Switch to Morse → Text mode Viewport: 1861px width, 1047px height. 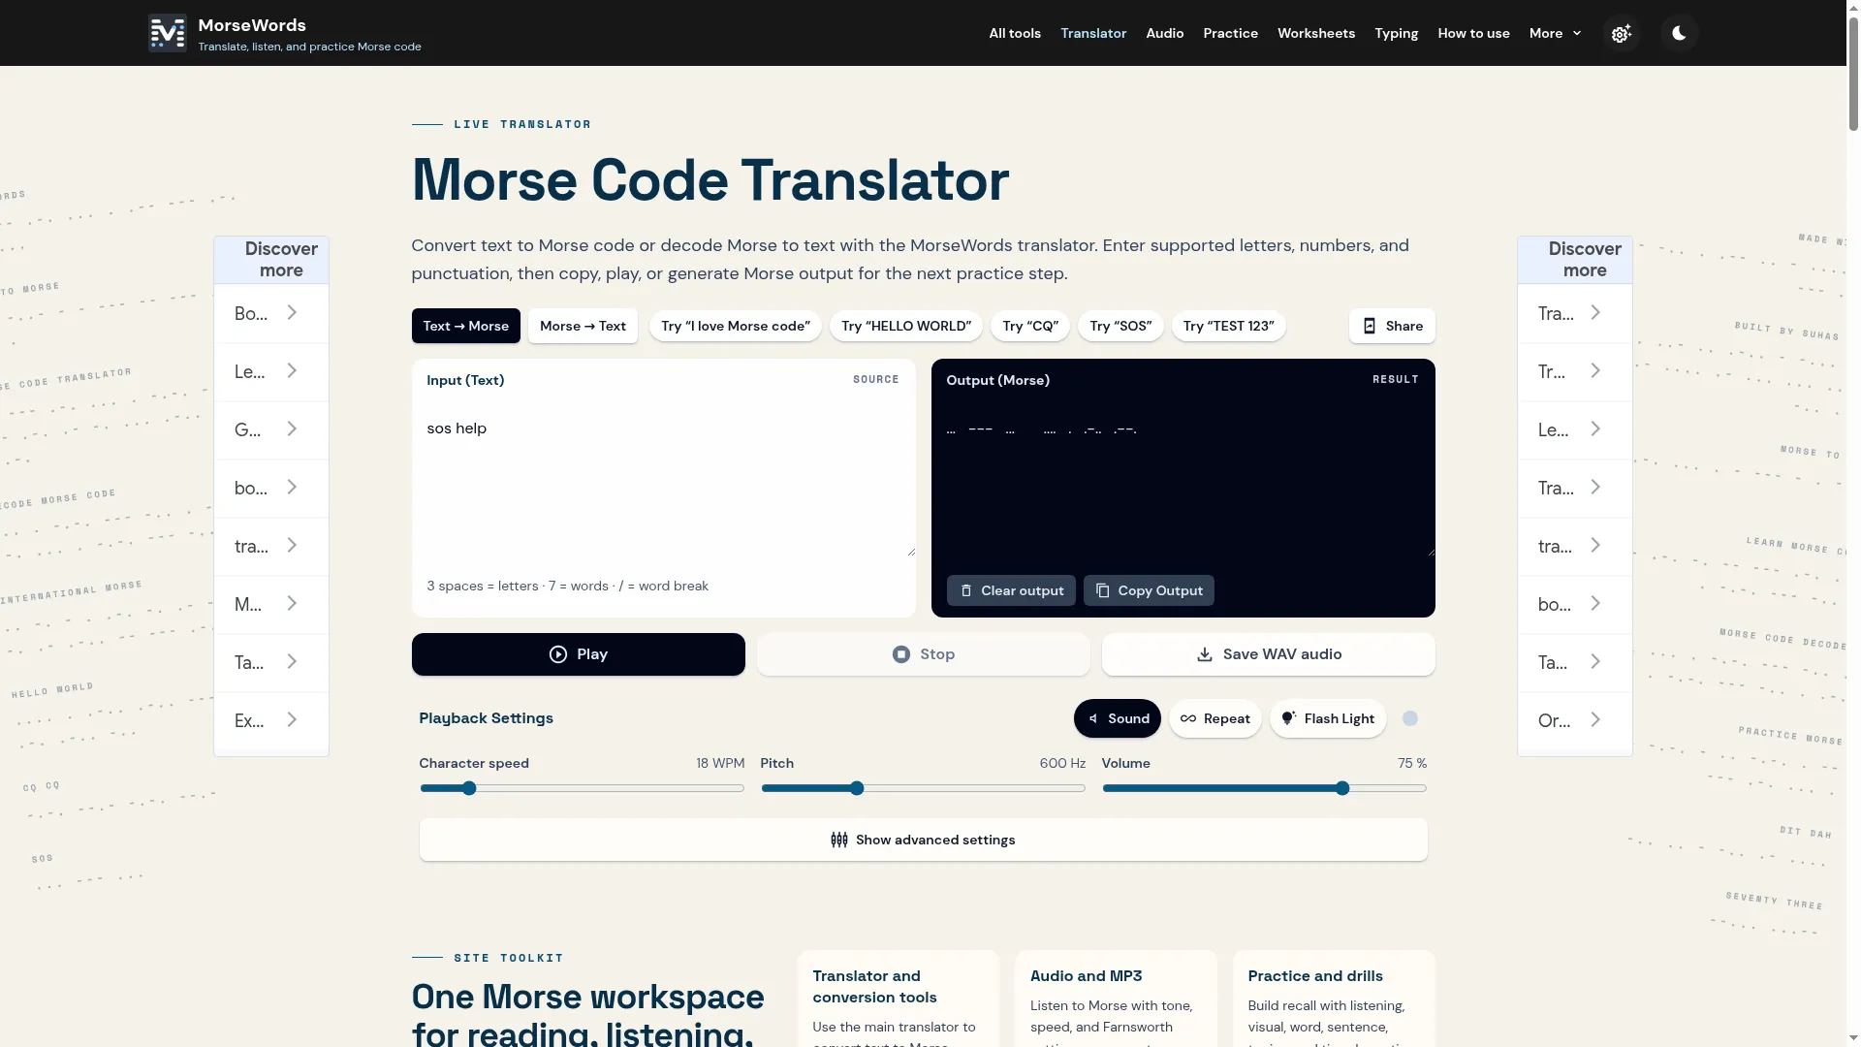[583, 326]
